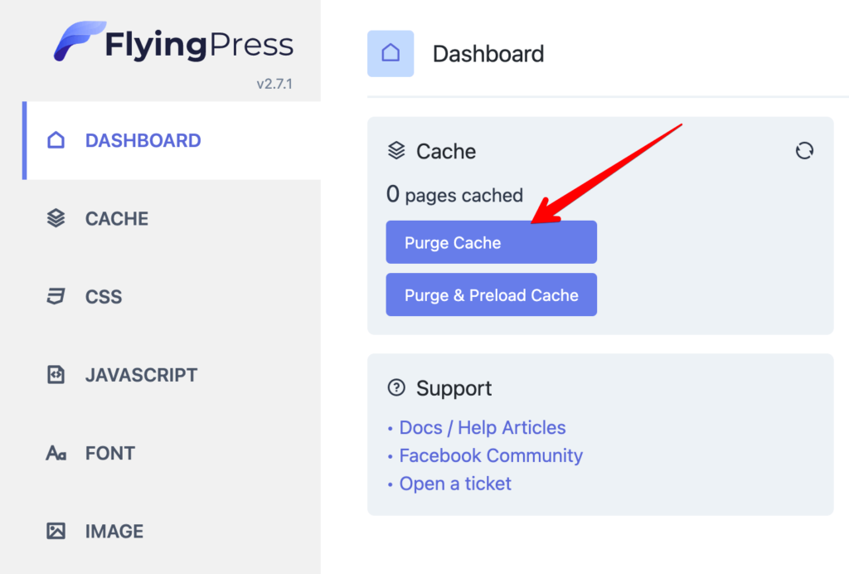Click the Purge & Preload Cache button

491,294
